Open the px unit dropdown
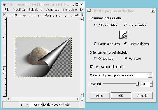158x110 pixels. tap(24, 105)
